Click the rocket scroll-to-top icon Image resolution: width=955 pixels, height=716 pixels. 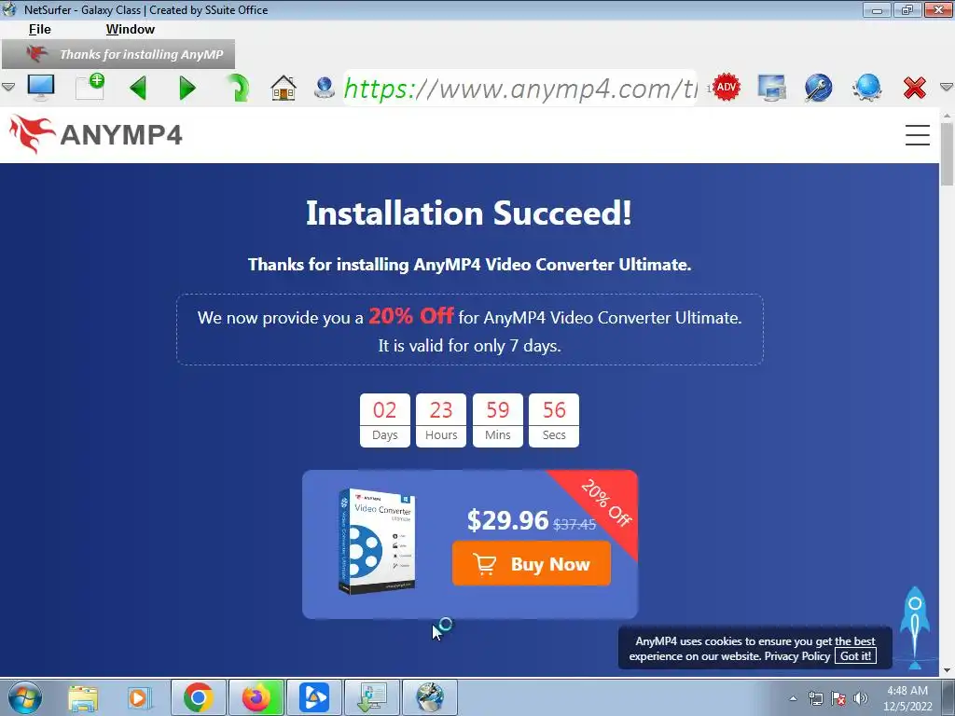point(914,627)
